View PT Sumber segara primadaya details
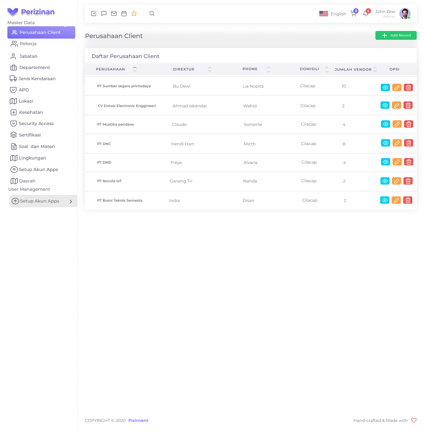Image resolution: width=425 pixels, height=434 pixels. pos(385,88)
